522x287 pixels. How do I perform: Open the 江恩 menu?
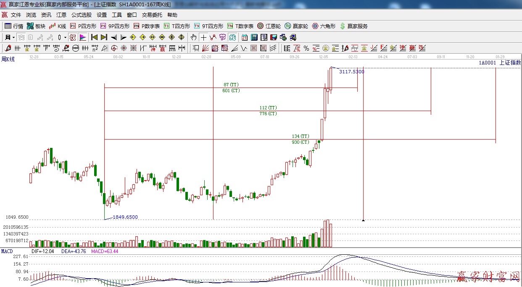click(61, 15)
